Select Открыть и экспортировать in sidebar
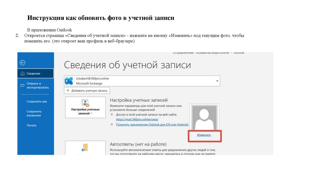 tap(38, 86)
